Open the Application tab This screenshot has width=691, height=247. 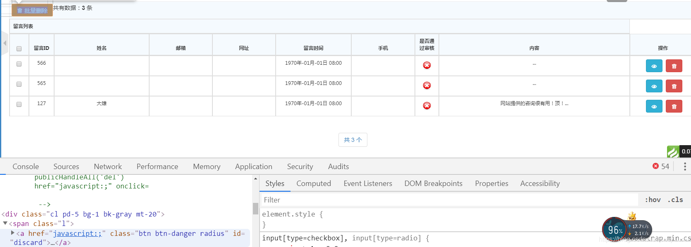pos(254,167)
